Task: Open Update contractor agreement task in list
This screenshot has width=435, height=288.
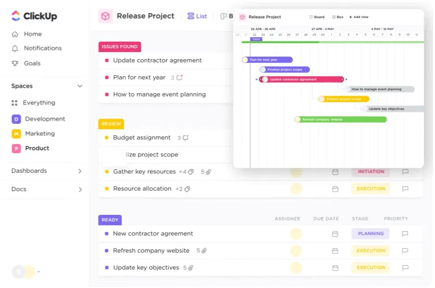Action: click(157, 60)
